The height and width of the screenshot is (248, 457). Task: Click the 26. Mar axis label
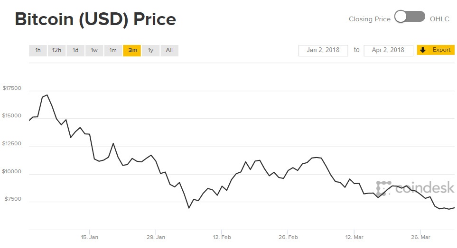click(420, 237)
